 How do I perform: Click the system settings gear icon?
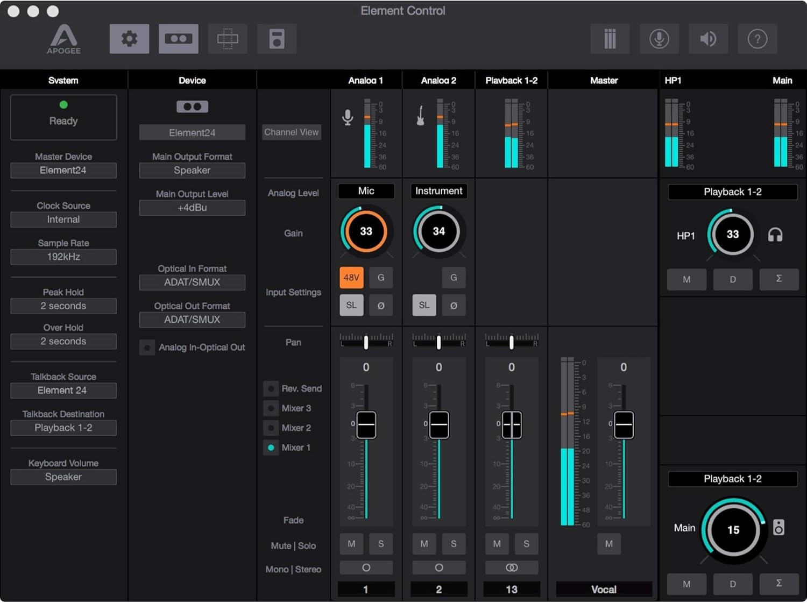[x=129, y=39]
